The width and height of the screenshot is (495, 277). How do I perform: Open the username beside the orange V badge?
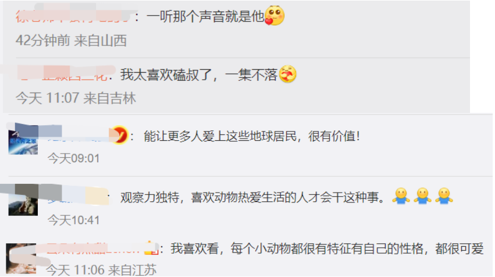[79, 136]
